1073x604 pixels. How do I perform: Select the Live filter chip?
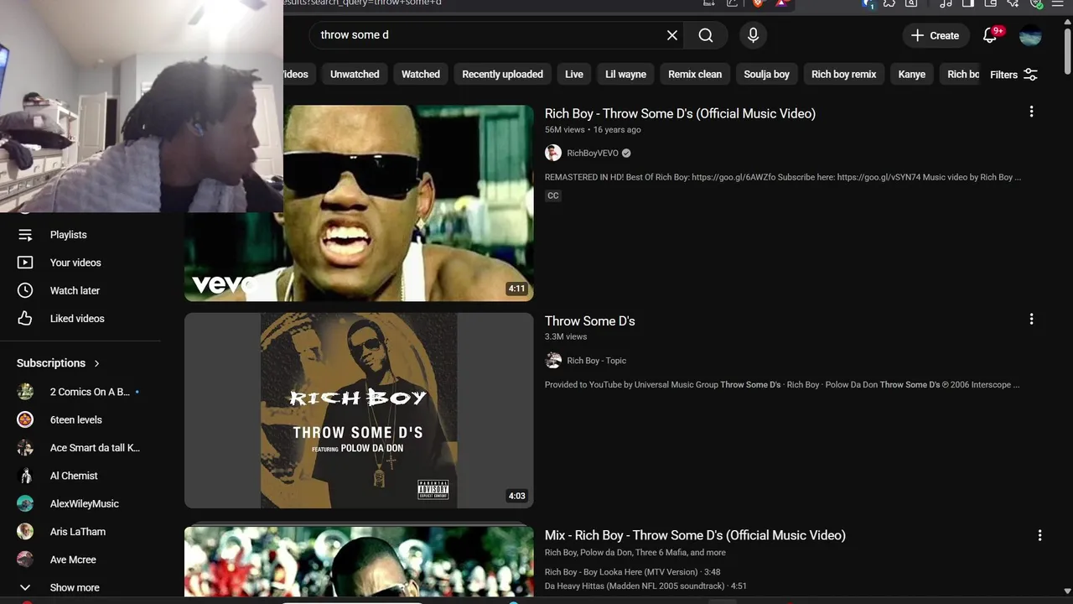(x=574, y=75)
